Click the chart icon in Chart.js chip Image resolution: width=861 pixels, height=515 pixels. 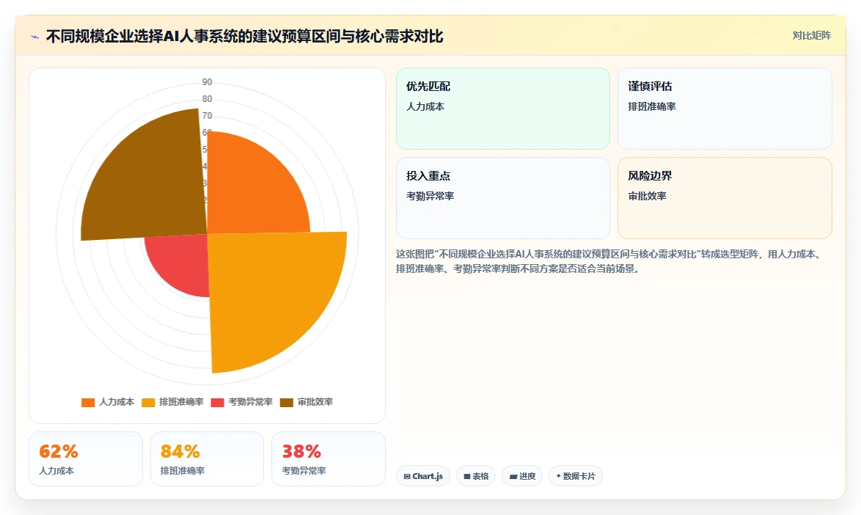pyautogui.click(x=407, y=477)
